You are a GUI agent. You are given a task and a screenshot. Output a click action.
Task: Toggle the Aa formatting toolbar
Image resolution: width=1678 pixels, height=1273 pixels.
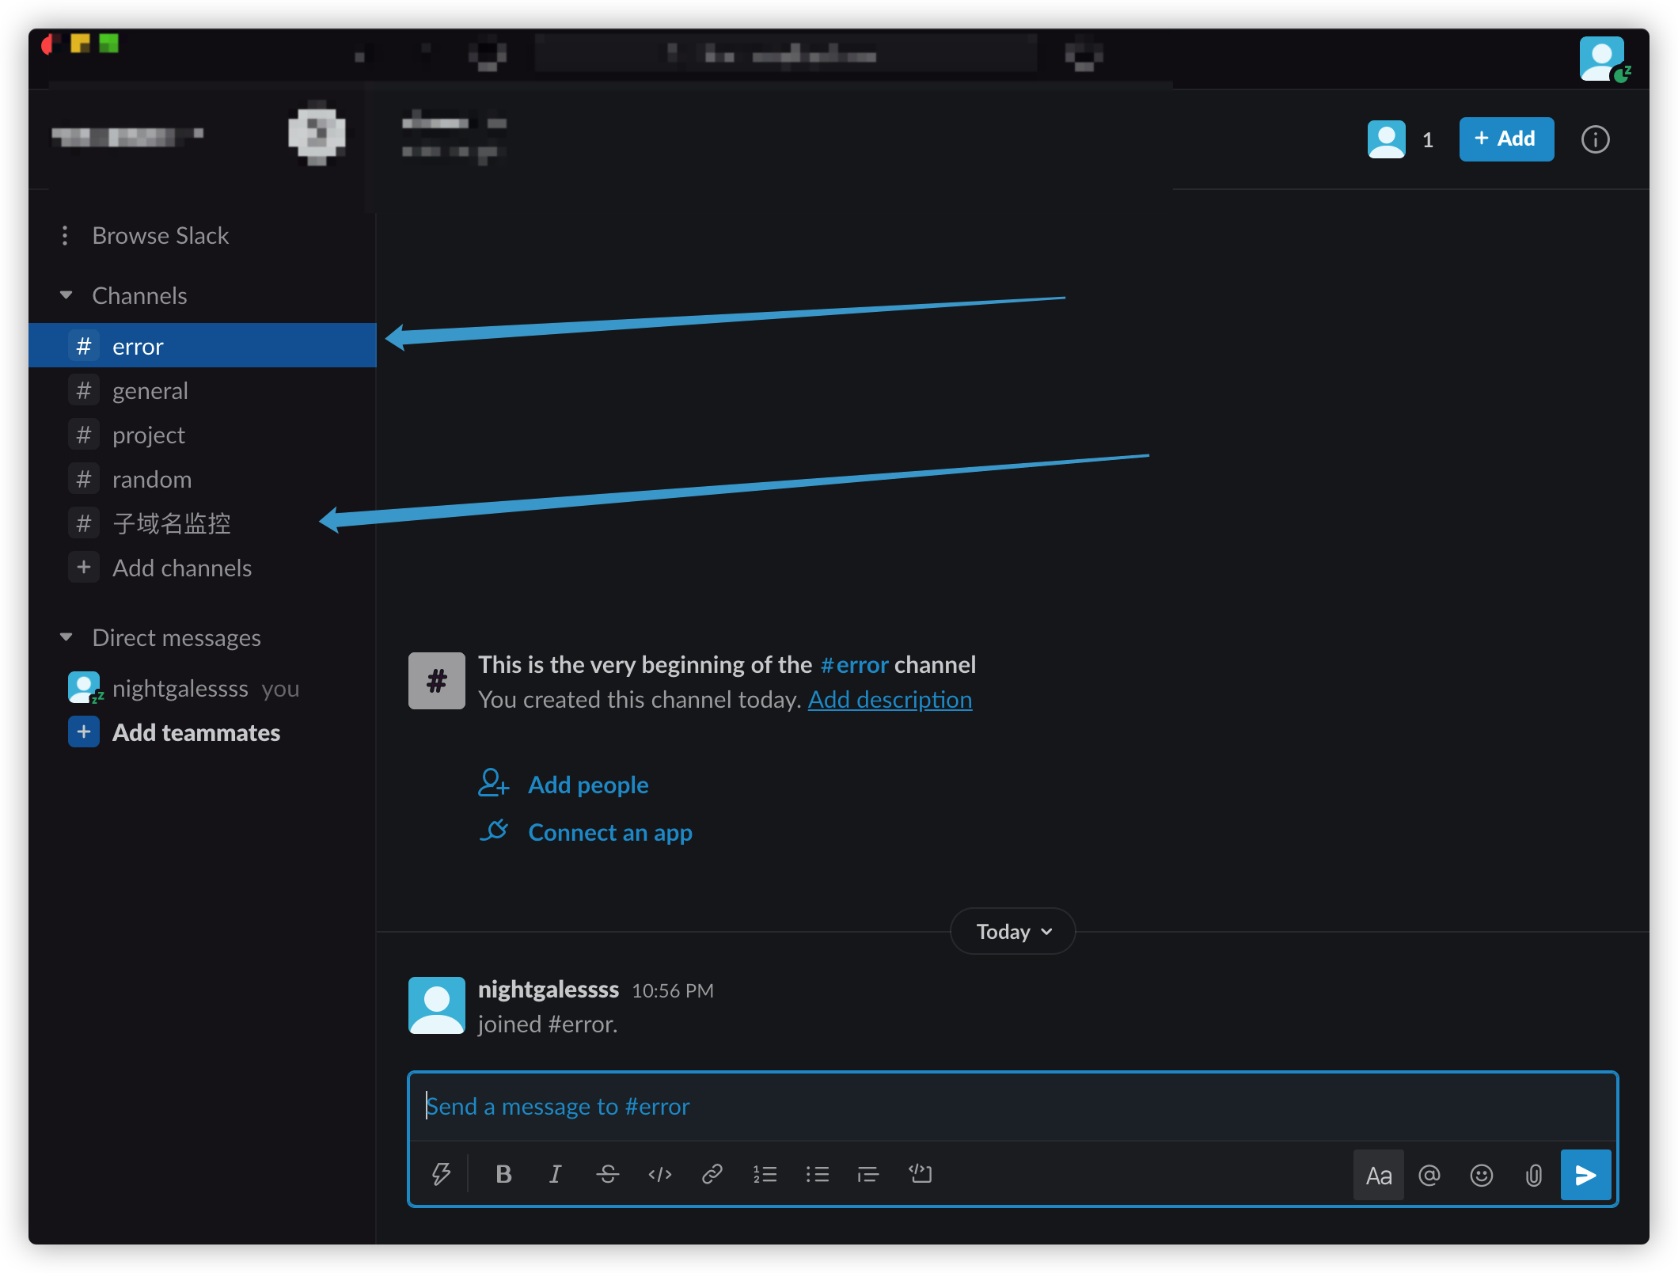click(x=1378, y=1175)
